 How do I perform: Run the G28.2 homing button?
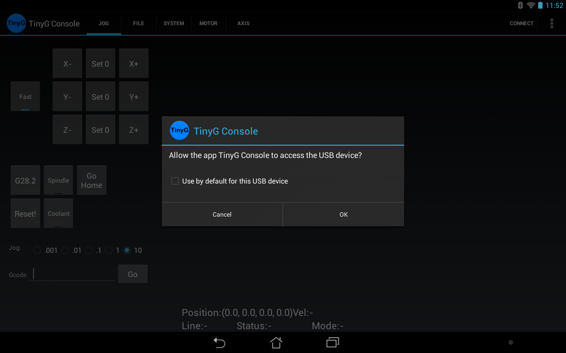point(25,180)
